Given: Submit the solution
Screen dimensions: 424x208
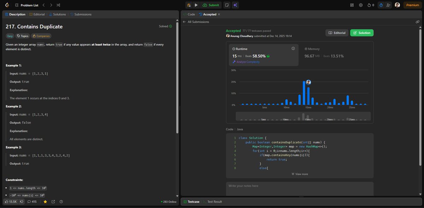Looking at the screenshot, I should coord(211,5).
